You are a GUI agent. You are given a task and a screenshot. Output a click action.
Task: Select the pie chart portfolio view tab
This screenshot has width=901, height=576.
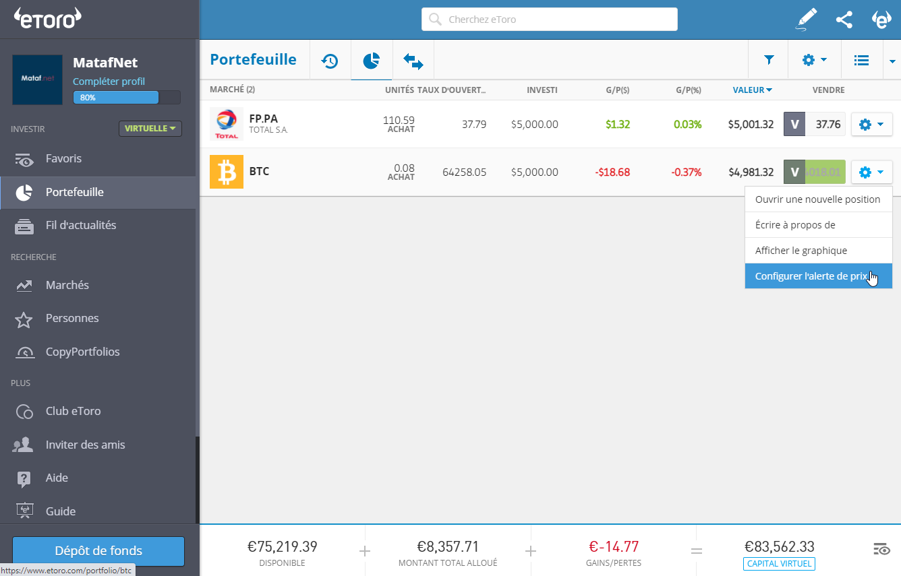click(x=371, y=61)
